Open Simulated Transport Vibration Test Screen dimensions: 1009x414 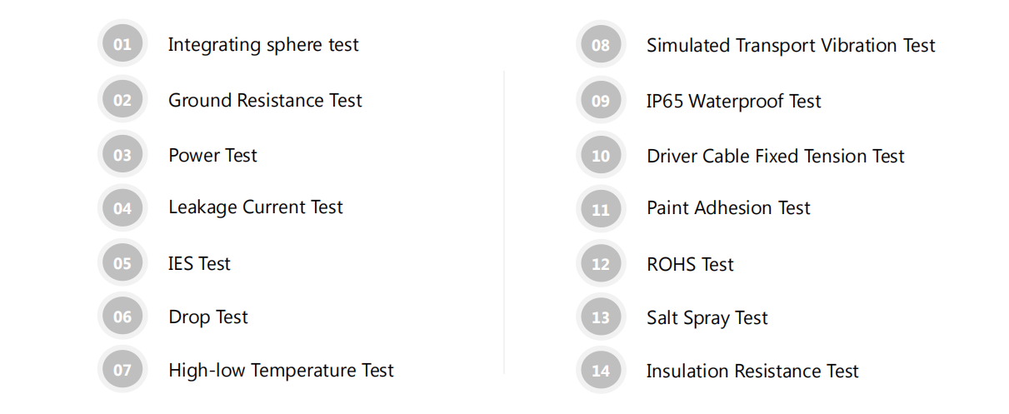point(791,46)
